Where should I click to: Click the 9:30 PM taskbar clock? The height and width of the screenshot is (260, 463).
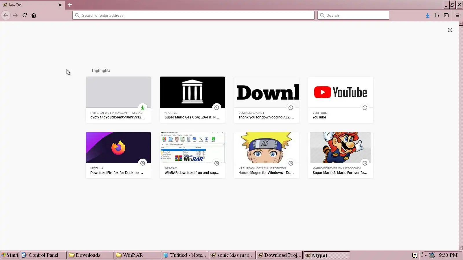[x=448, y=255]
